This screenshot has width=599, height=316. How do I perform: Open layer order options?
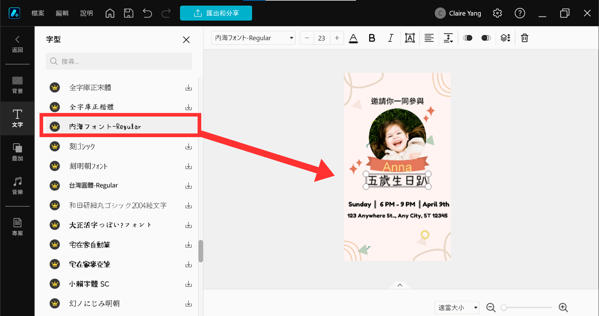click(505, 38)
